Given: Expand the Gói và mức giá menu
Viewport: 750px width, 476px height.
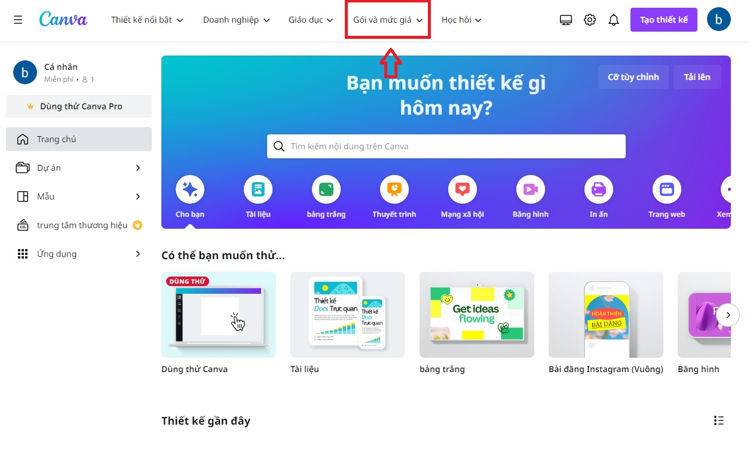Looking at the screenshot, I should point(388,20).
